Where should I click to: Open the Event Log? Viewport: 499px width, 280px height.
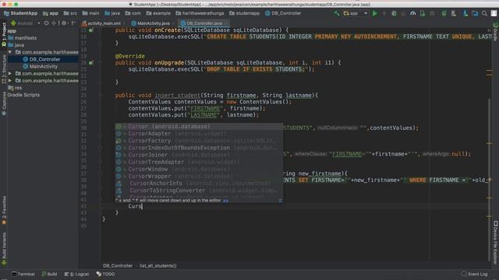pos(474,274)
